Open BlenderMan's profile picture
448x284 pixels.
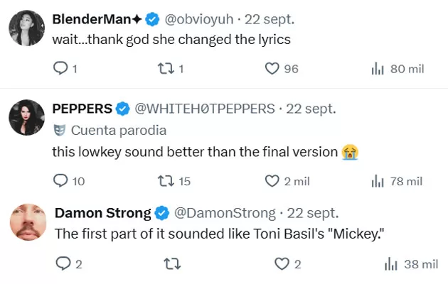(24, 30)
